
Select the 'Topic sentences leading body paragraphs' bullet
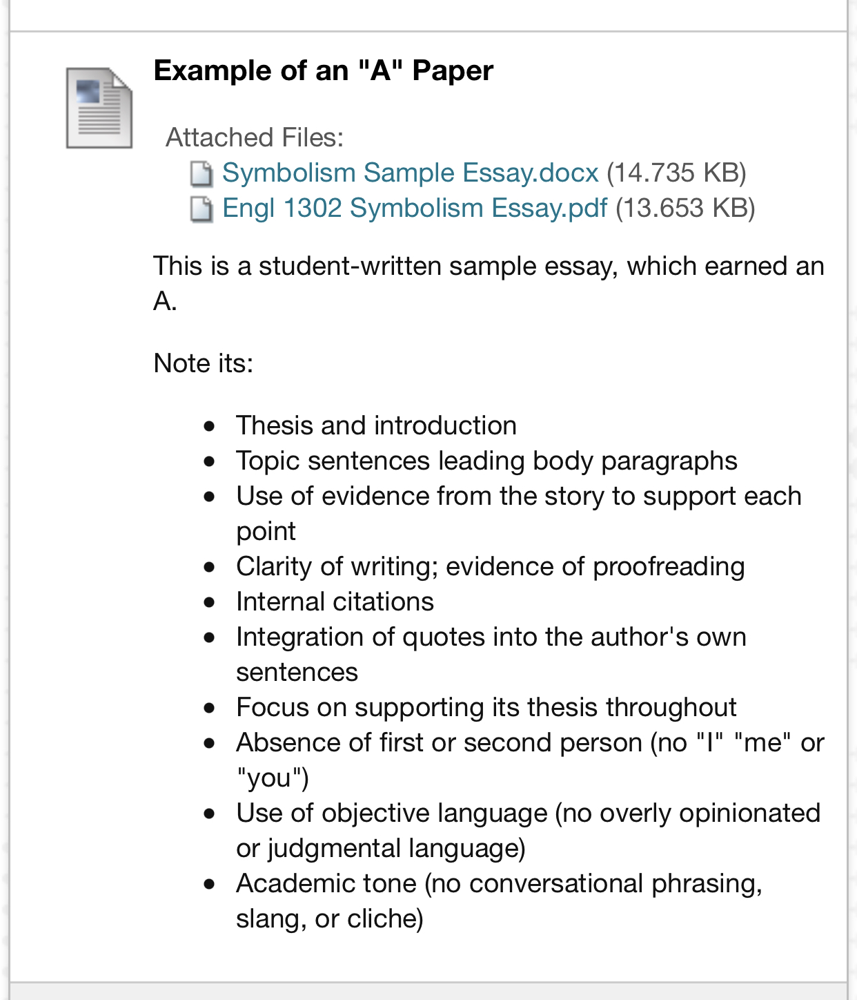pyautogui.click(x=486, y=461)
